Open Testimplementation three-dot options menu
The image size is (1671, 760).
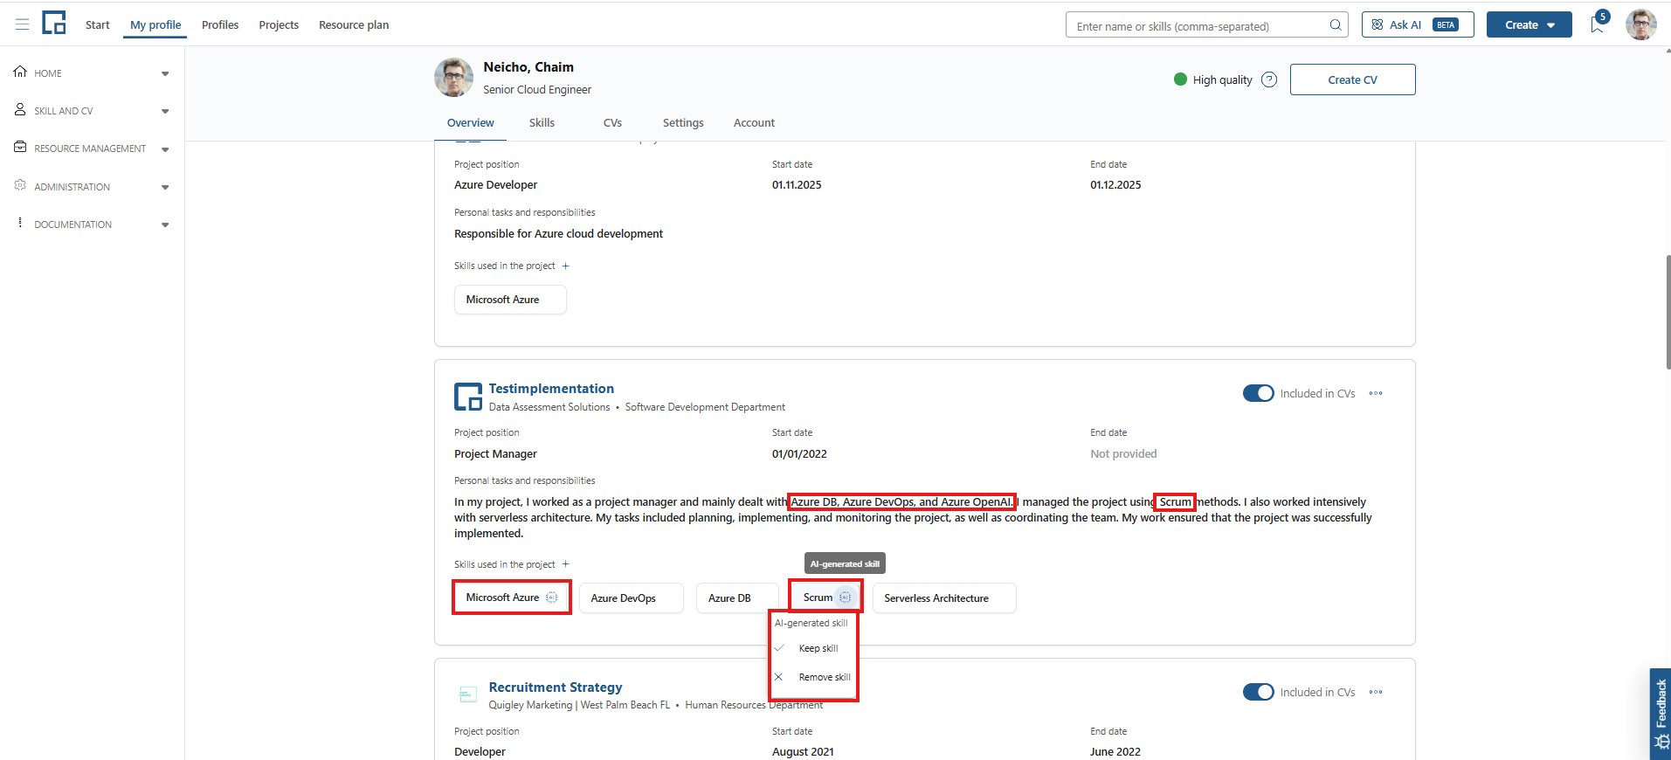pos(1376,393)
